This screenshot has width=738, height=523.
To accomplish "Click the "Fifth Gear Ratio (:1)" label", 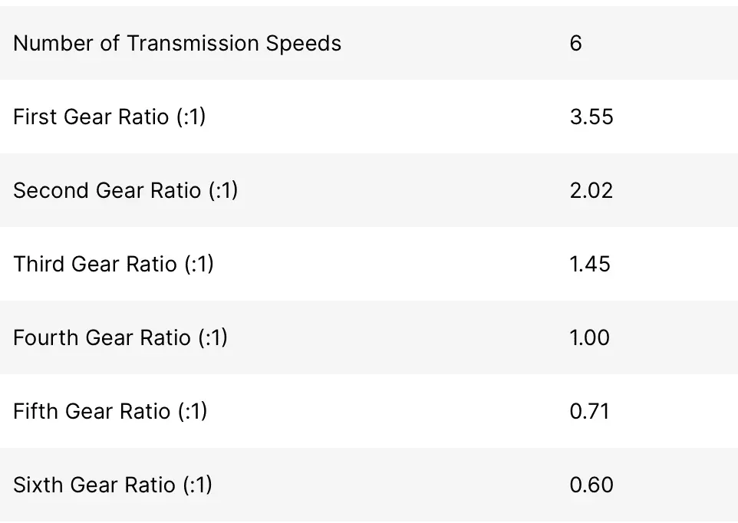I will (x=110, y=411).
